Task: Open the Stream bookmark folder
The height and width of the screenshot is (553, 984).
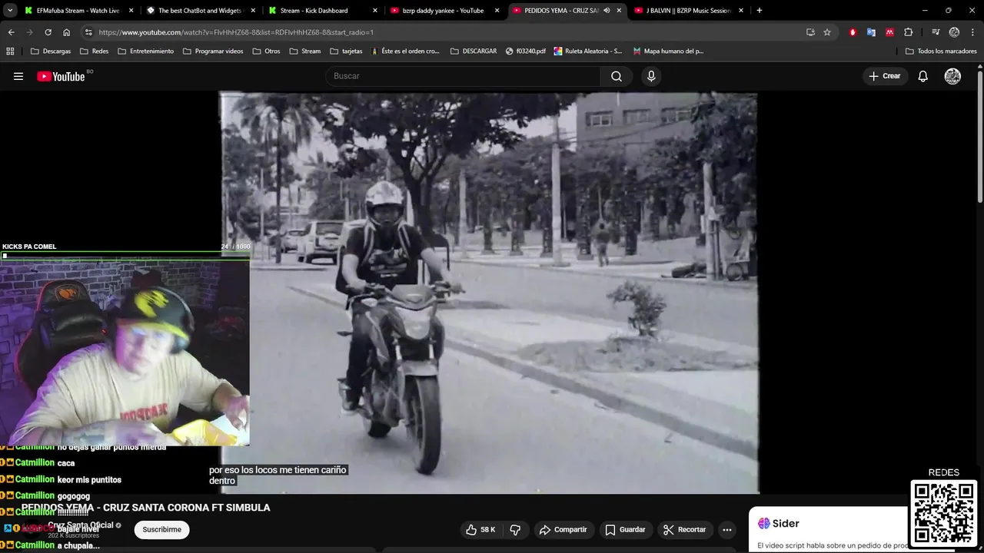Action: [x=305, y=51]
